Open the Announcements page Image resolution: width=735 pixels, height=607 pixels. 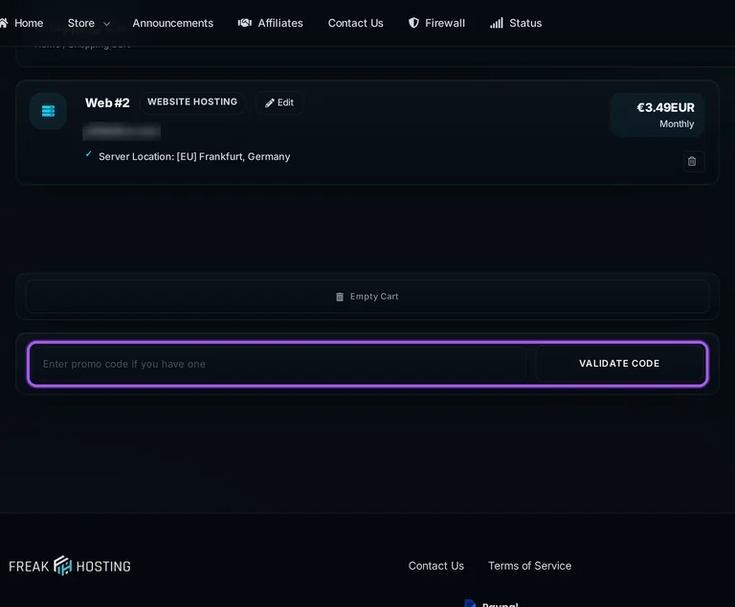(x=172, y=23)
